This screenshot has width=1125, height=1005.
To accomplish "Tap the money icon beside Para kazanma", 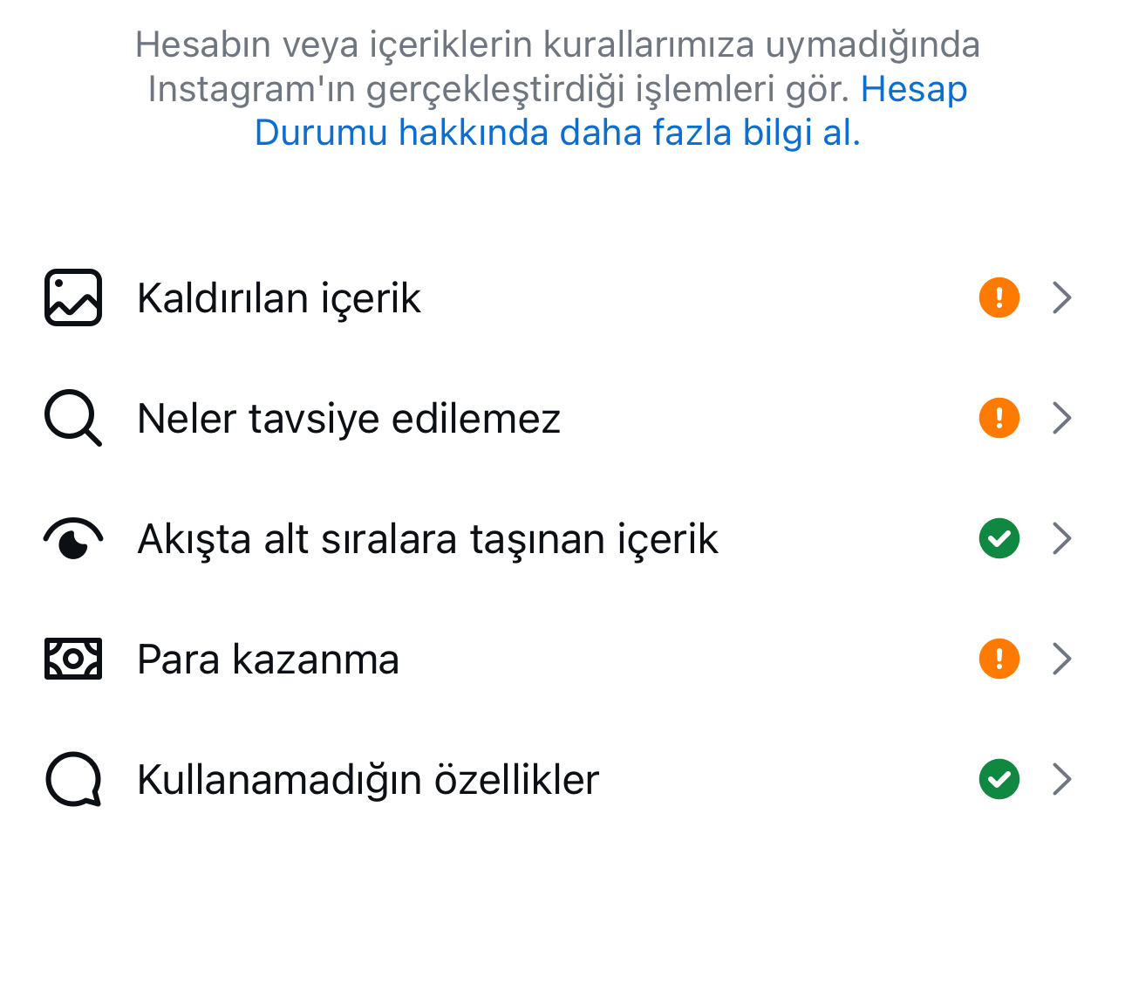I will (x=73, y=659).
